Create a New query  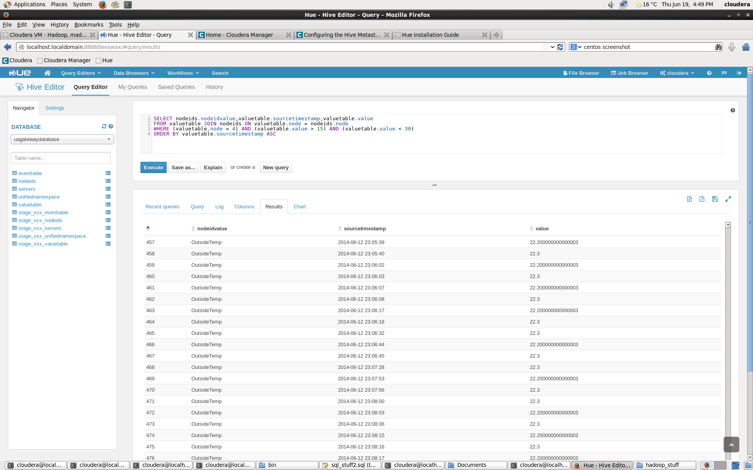pos(276,168)
